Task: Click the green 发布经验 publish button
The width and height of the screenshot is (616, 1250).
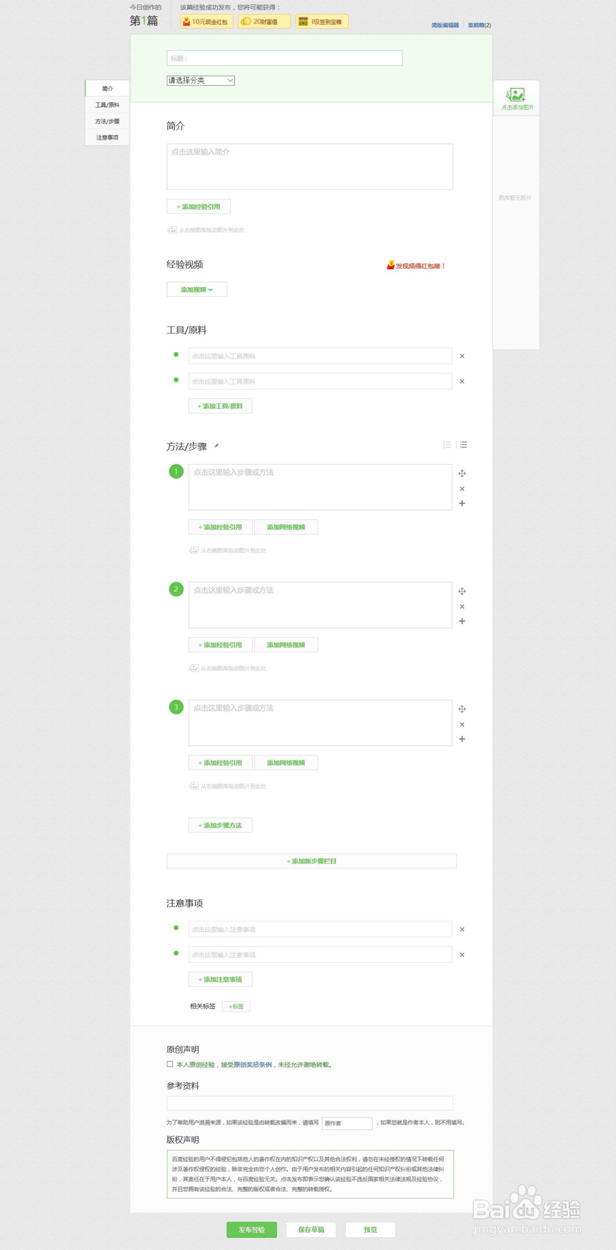Action: [x=251, y=1230]
